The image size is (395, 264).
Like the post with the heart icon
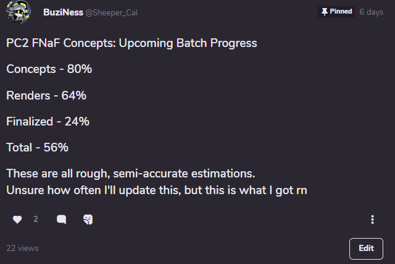[x=17, y=219]
